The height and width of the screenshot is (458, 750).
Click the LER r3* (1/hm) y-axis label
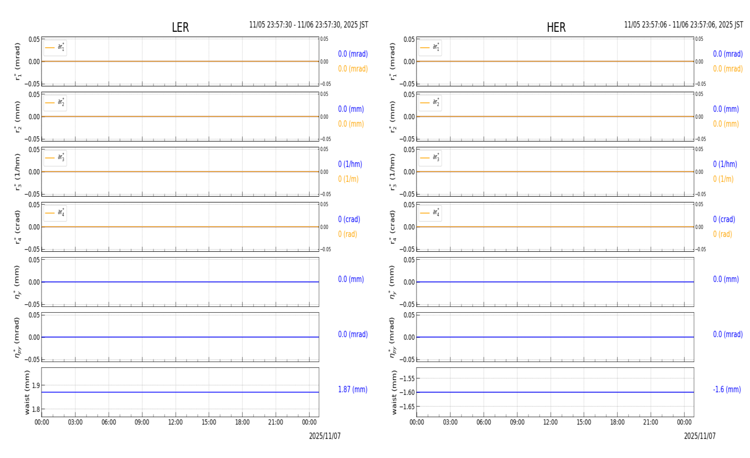[18, 172]
